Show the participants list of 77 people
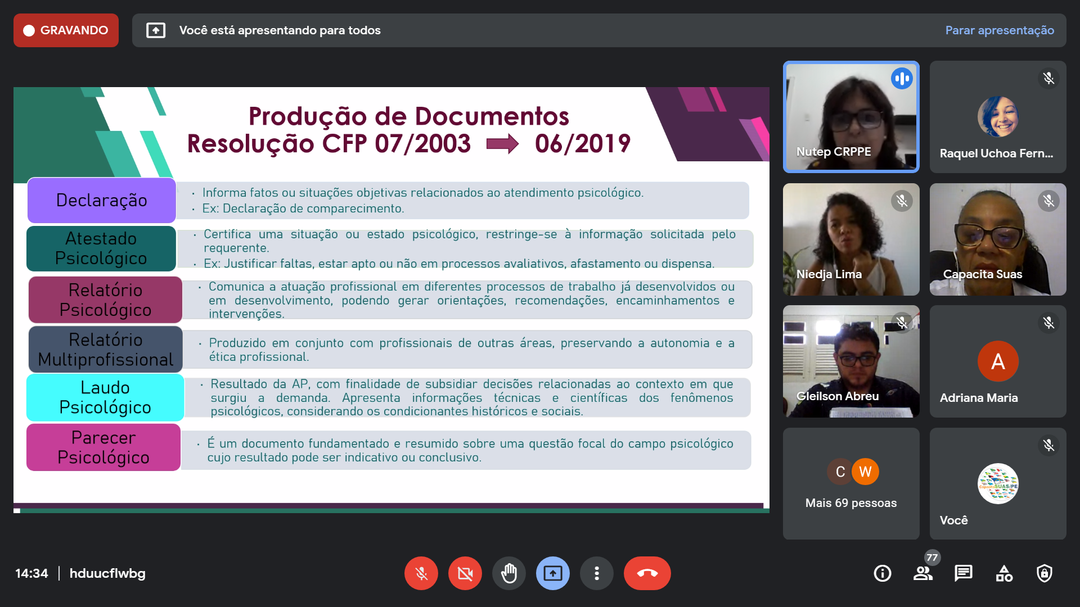1080x607 pixels. tap(922, 573)
